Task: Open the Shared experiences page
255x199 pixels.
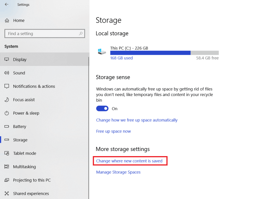Action: [31, 194]
